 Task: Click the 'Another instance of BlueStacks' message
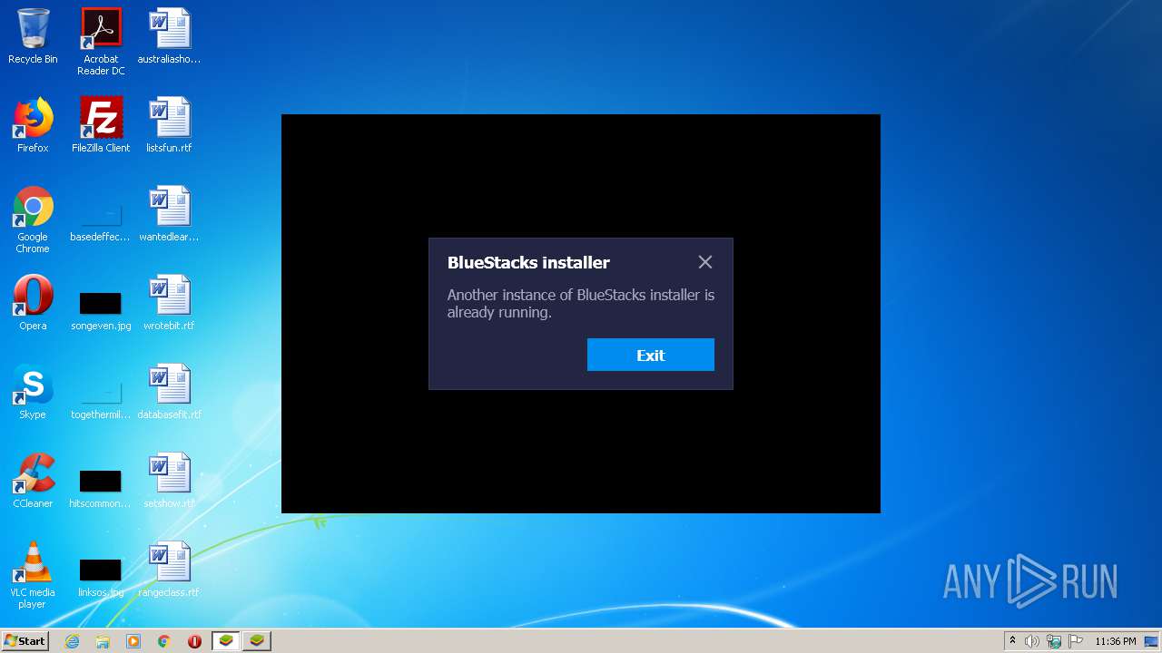[581, 304]
